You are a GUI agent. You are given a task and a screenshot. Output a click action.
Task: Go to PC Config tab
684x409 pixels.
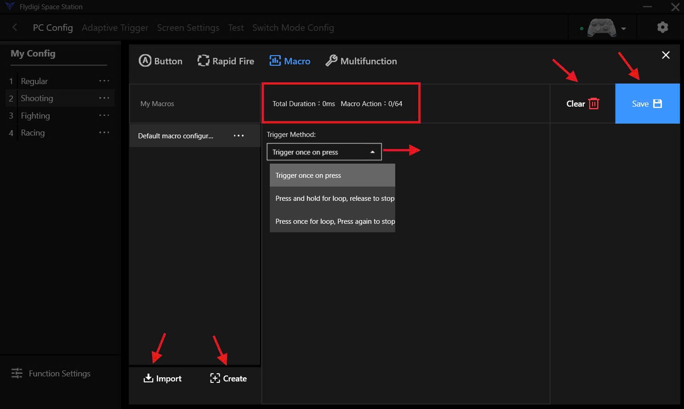(x=53, y=28)
